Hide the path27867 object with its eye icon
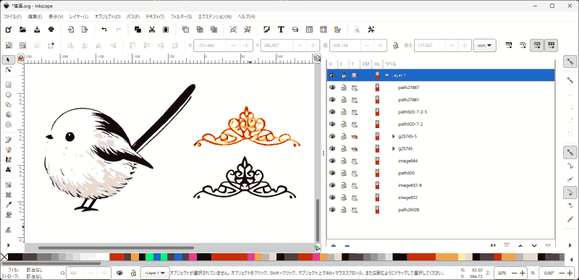The width and height of the screenshot is (579, 280). click(332, 88)
